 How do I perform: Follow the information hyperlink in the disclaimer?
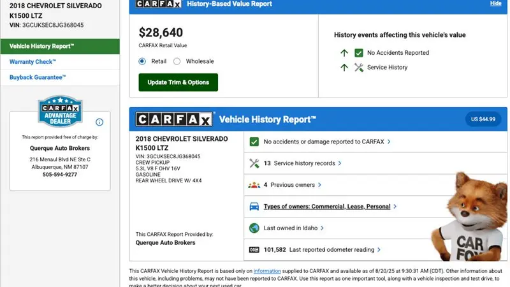[x=267, y=271]
